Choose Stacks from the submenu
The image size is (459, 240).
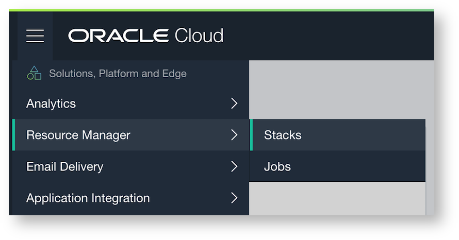[x=283, y=135]
